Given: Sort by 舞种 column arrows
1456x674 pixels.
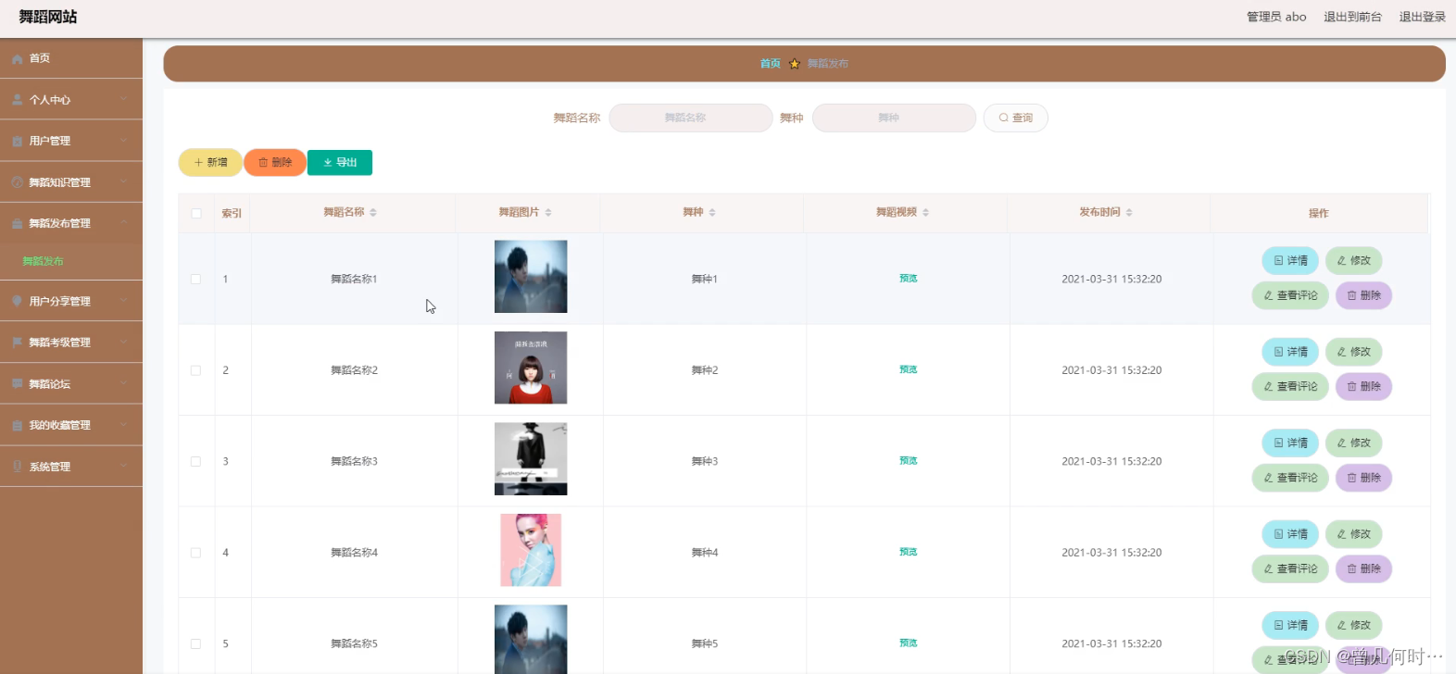Looking at the screenshot, I should [712, 213].
